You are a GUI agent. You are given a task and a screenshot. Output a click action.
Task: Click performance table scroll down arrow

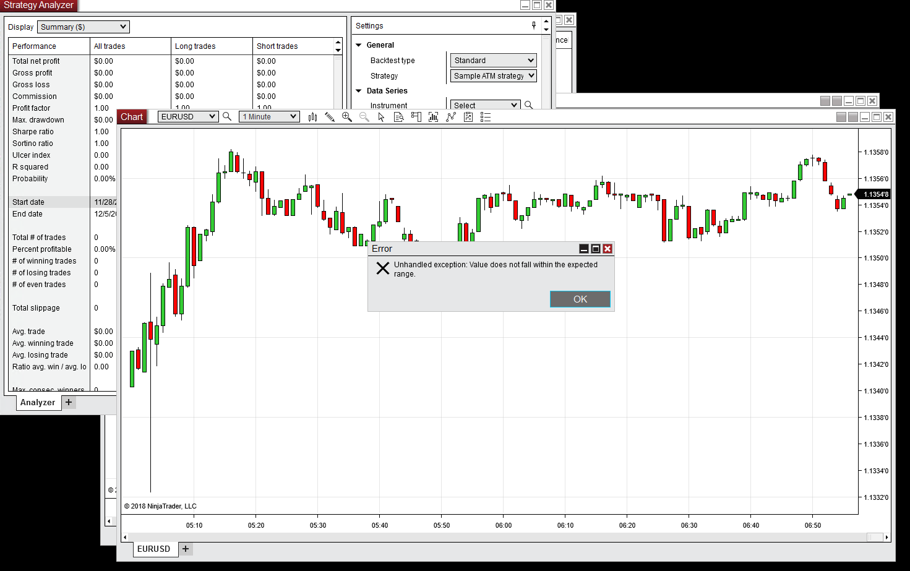point(338,50)
